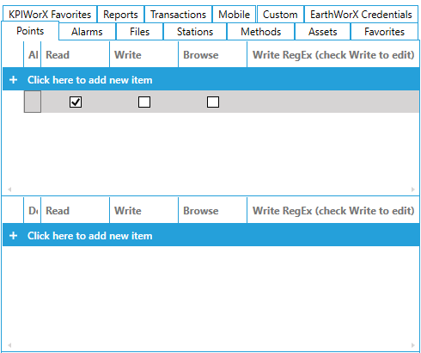This screenshot has height=353, width=421.
Task: Select the gray cell in the upper grid row
Action: tap(33, 102)
